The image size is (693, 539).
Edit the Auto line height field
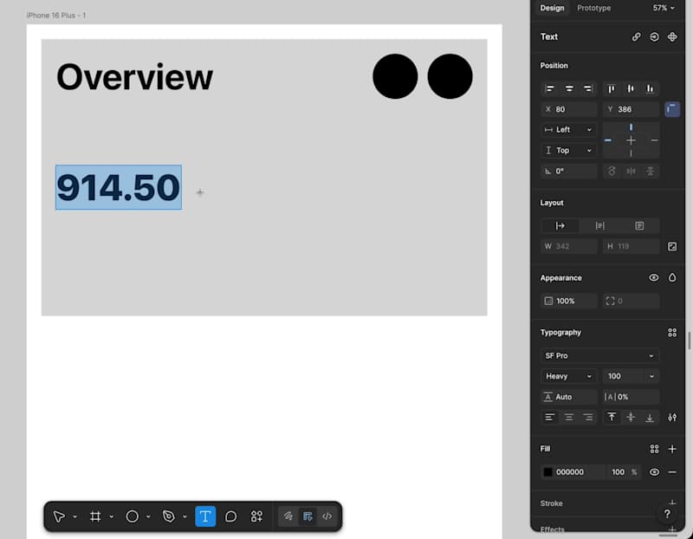pos(569,397)
